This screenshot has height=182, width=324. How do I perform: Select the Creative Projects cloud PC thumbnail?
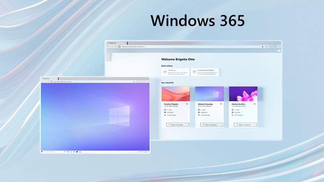(176, 94)
